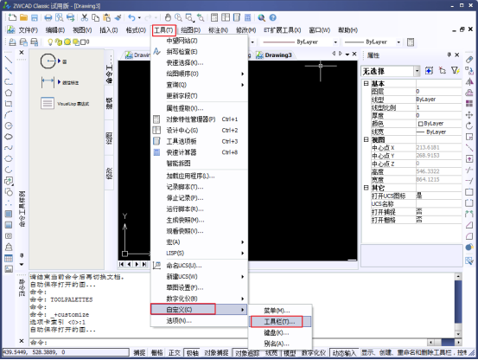Click 快速选择(K)... menu item
Image resolution: width=478 pixels, height=360 pixels.
200,63
